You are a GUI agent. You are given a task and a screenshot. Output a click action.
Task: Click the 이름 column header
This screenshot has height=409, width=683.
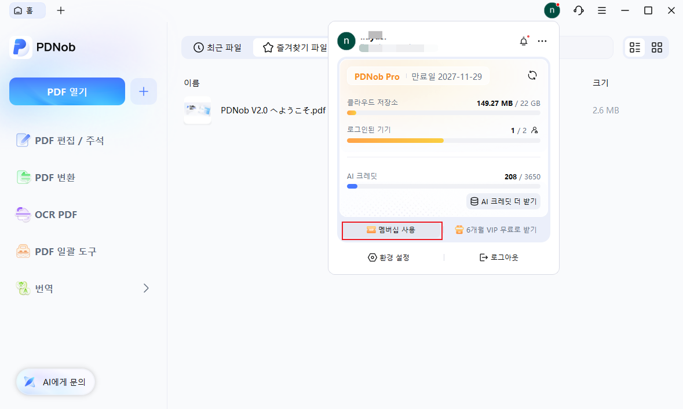(x=192, y=83)
